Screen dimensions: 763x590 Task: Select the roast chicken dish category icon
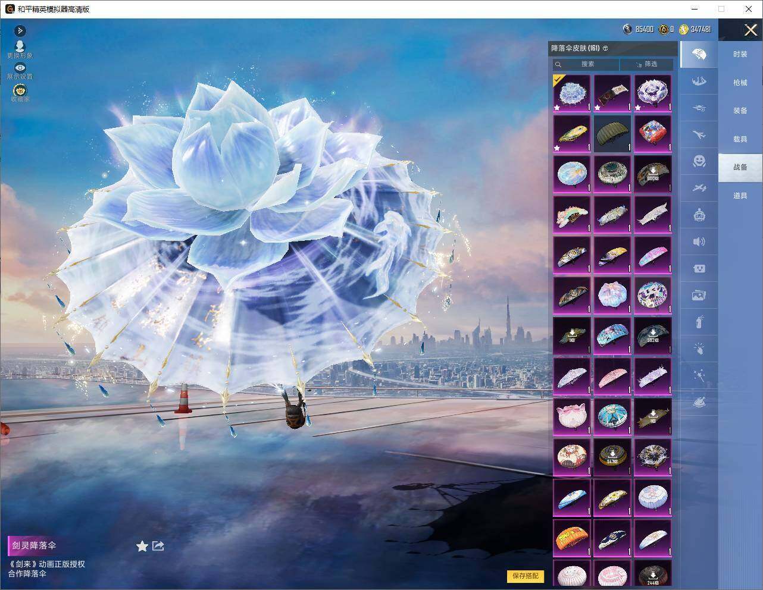pos(699,403)
